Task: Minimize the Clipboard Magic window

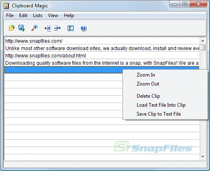Action: [175, 4]
